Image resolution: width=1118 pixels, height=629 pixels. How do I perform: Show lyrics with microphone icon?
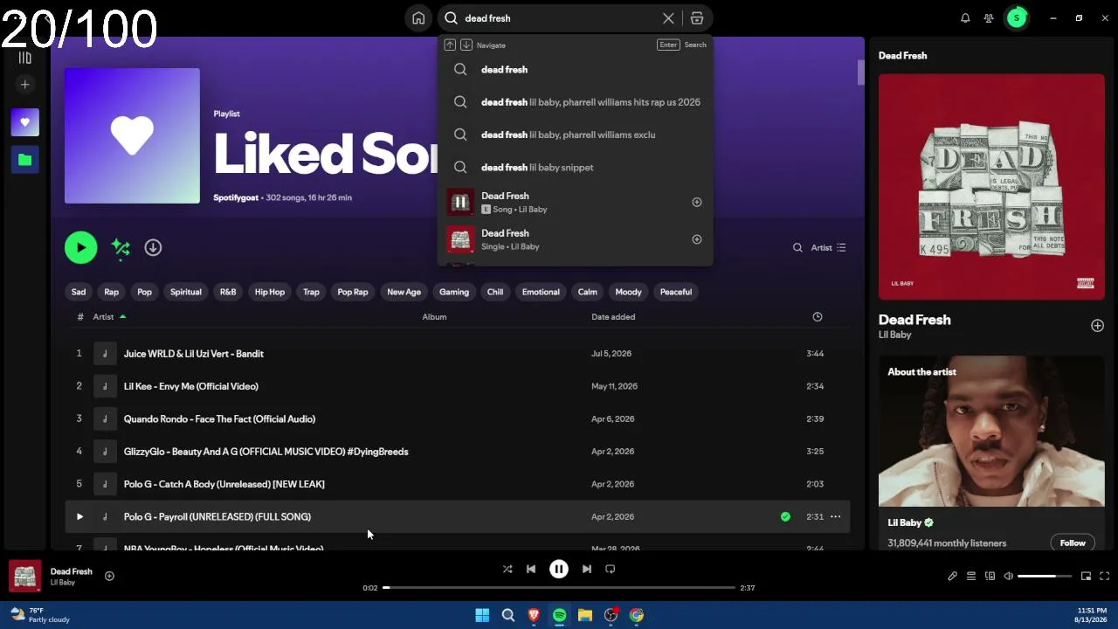click(952, 577)
